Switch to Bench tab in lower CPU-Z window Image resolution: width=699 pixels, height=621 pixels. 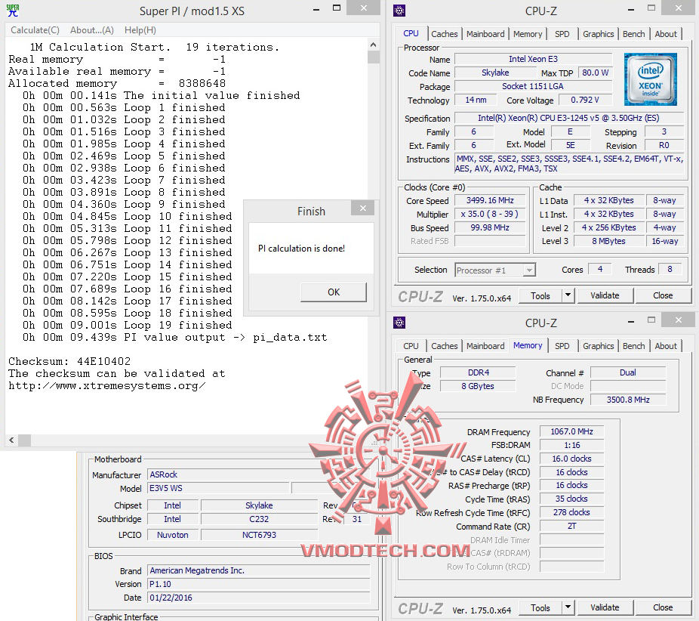click(x=633, y=346)
